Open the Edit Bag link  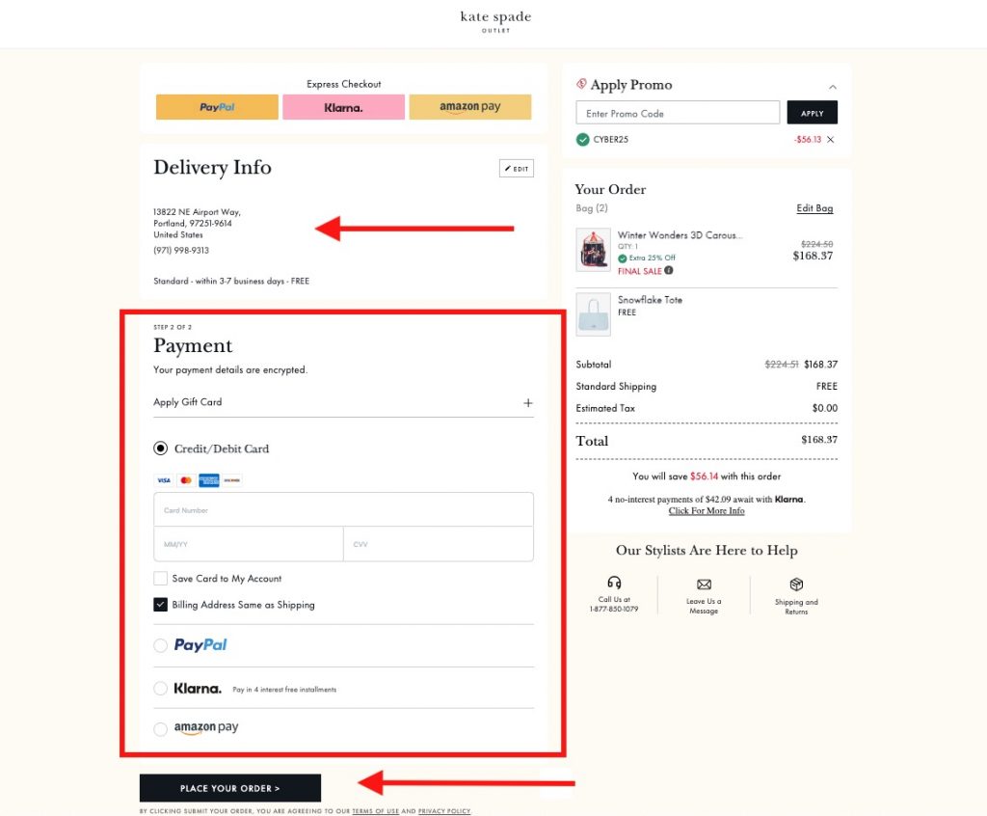pos(814,208)
